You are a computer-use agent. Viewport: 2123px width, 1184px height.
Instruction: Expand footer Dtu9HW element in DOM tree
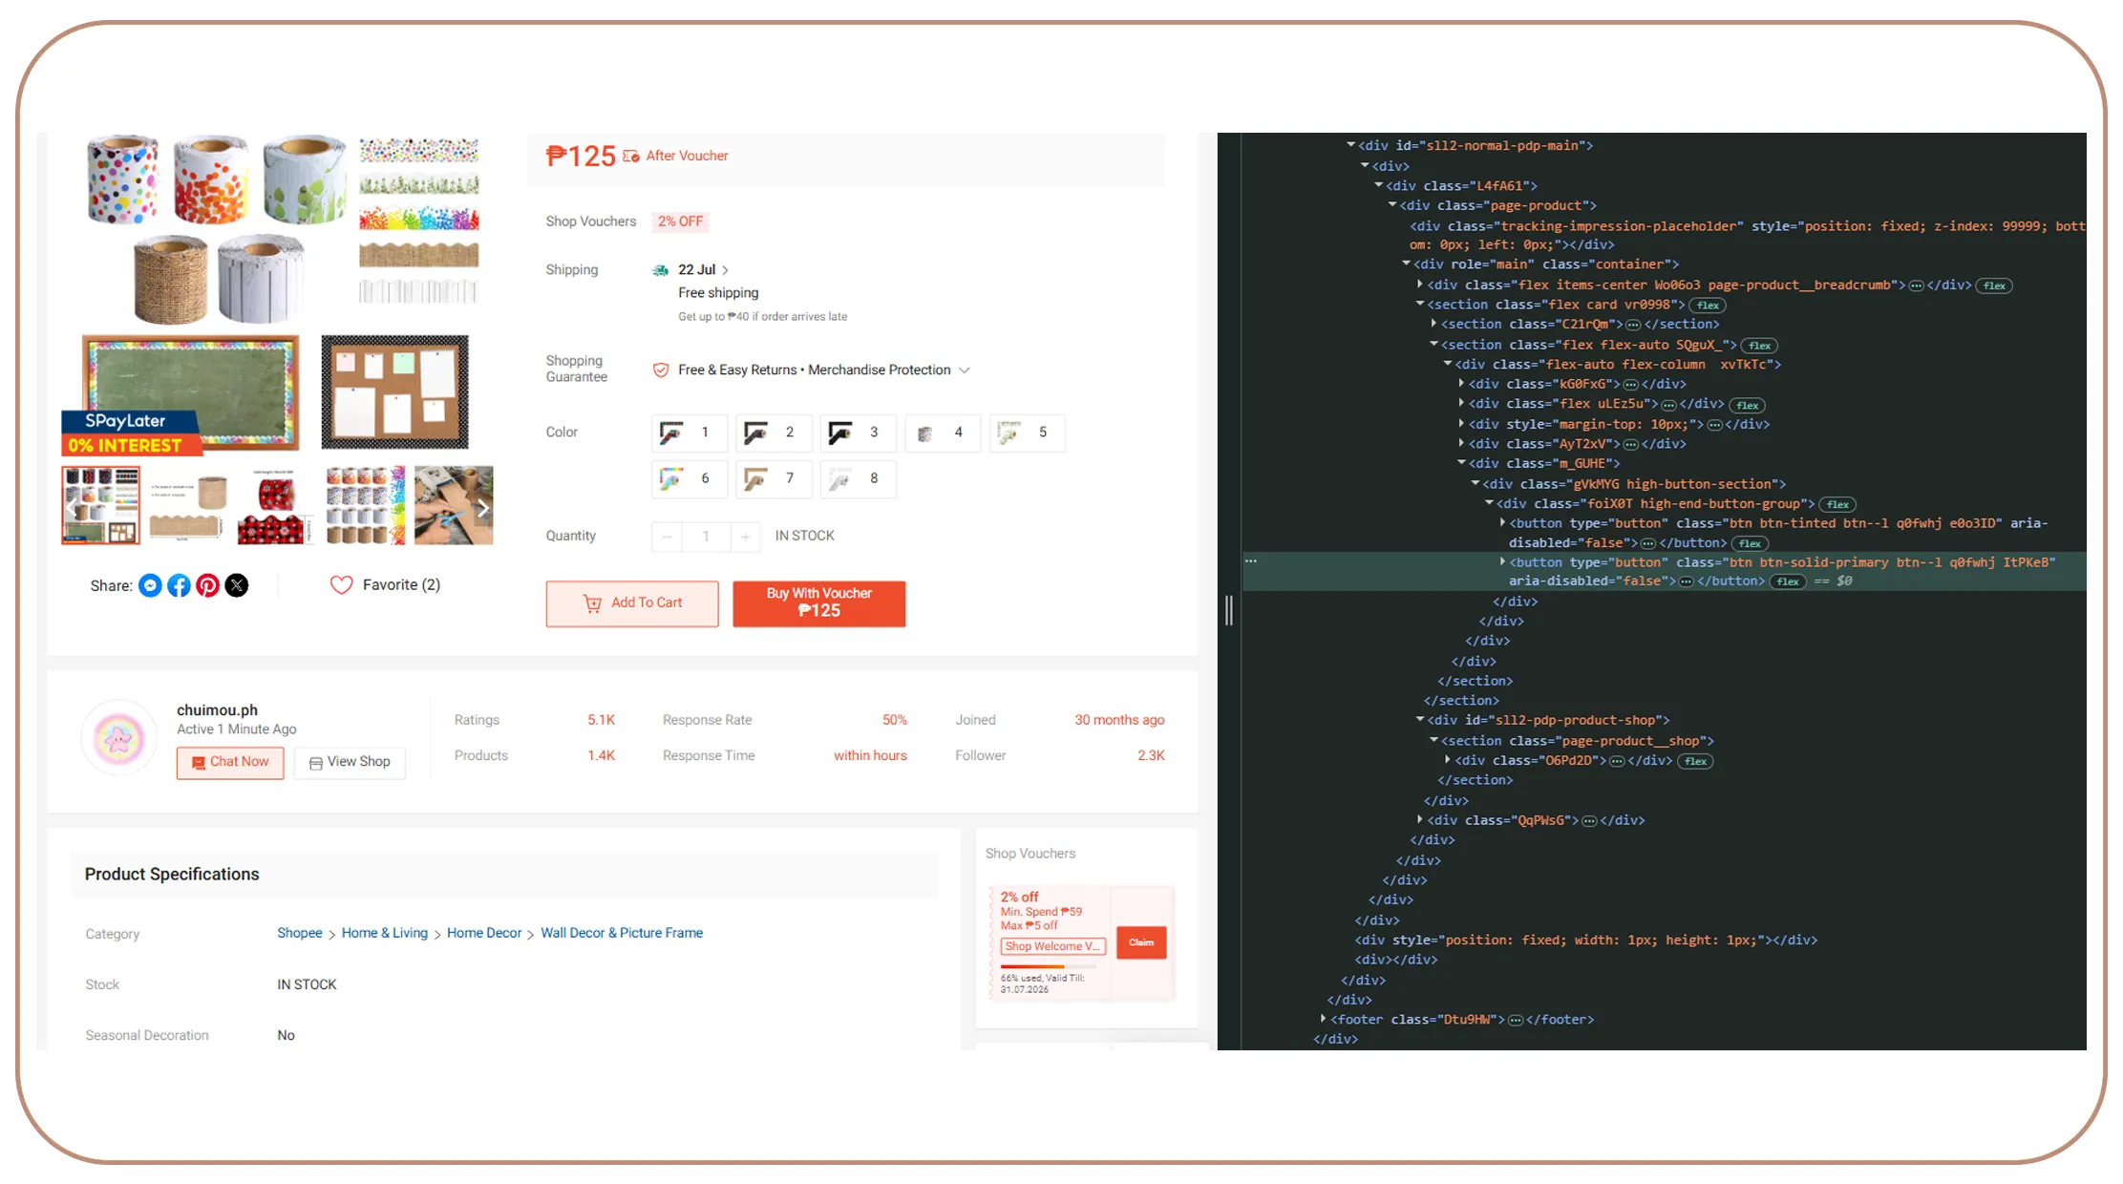point(1323,1019)
